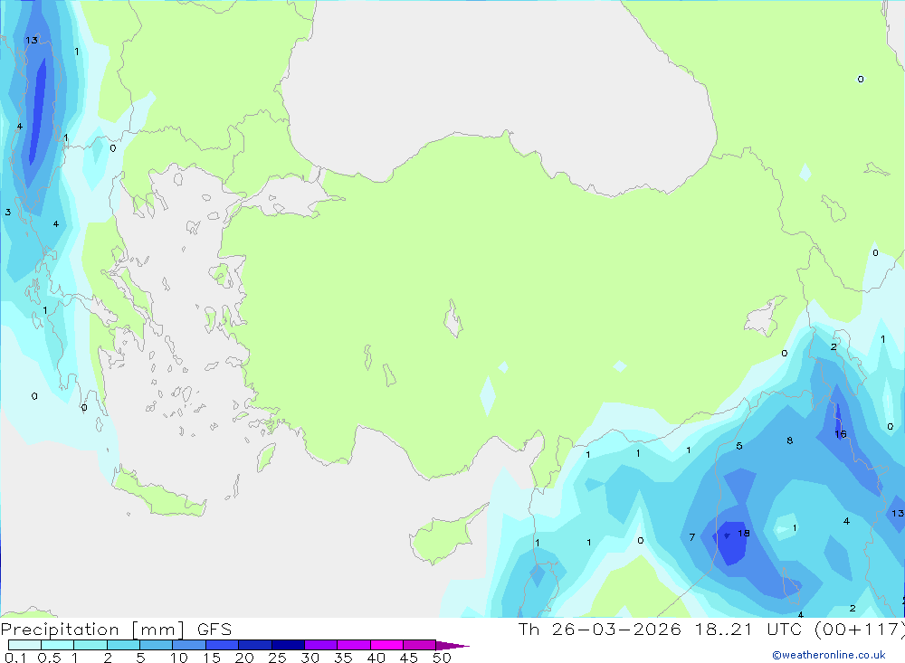Pick the 40–45 mm bright magenta legend swatch

click(386, 645)
